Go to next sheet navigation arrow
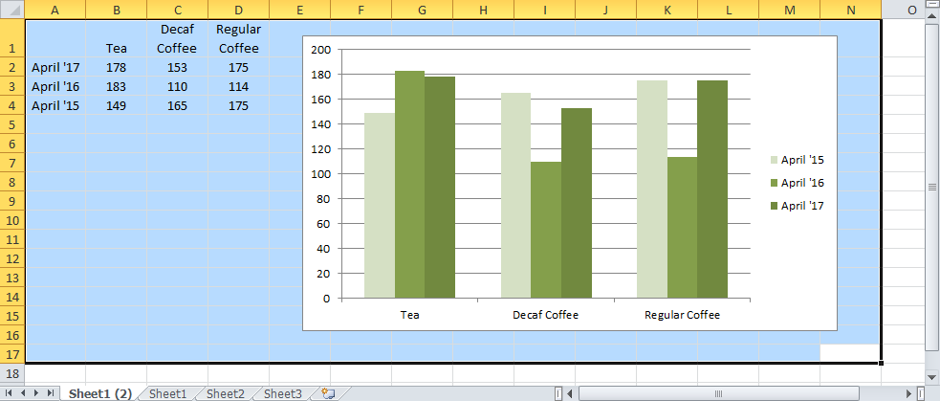The height and width of the screenshot is (401, 940). pos(36,393)
